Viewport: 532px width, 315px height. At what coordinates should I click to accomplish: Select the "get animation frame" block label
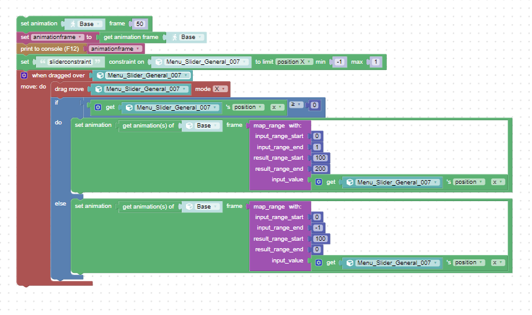[131, 37]
